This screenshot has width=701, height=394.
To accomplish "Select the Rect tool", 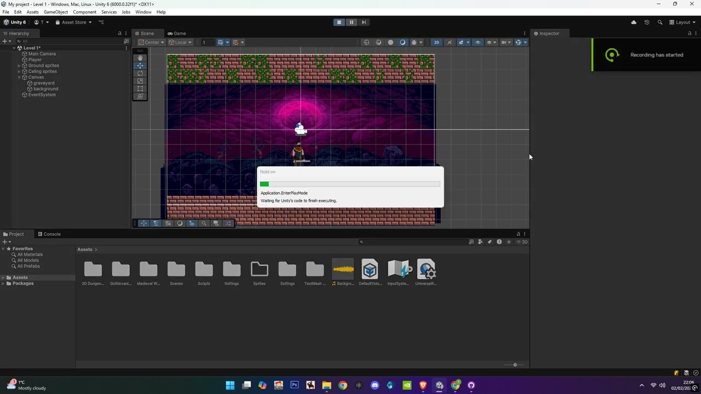I will (140, 88).
